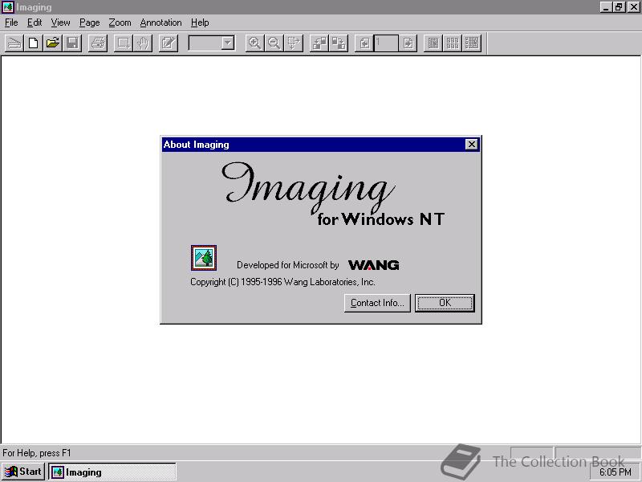642x482 pixels.
Task: Open the File menu
Action: [11, 22]
